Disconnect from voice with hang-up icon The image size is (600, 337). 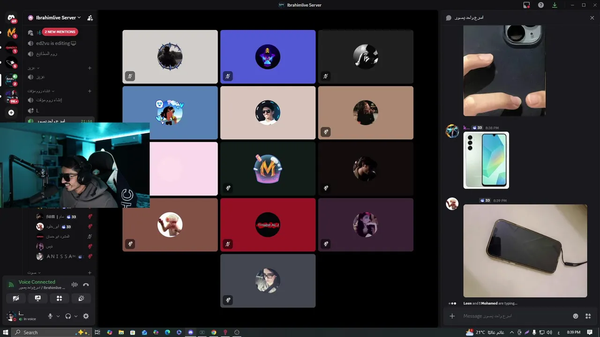pos(86,285)
